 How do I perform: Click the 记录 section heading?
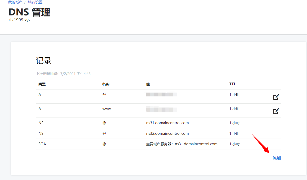(44, 61)
